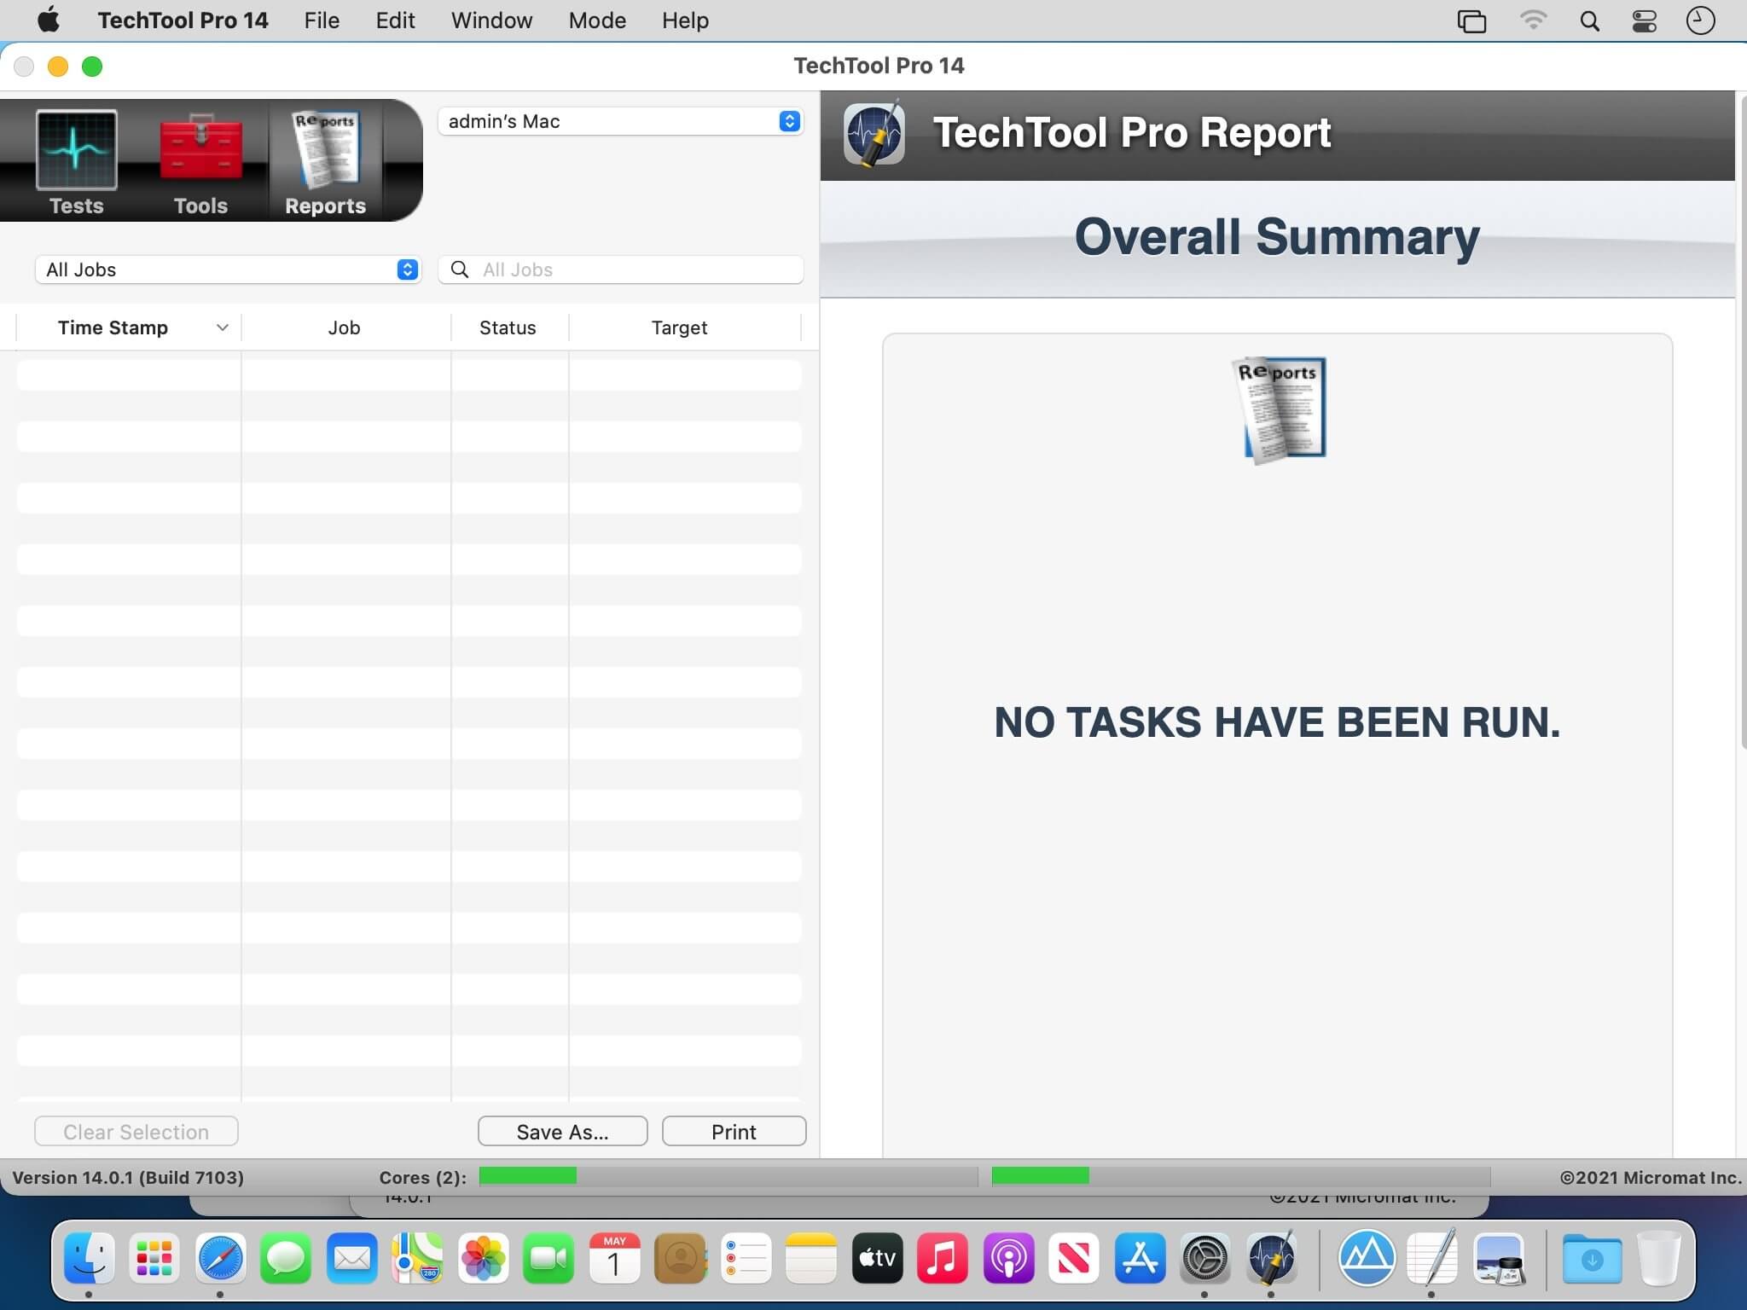Click the "TechTool Pro Report" title text

click(1132, 133)
